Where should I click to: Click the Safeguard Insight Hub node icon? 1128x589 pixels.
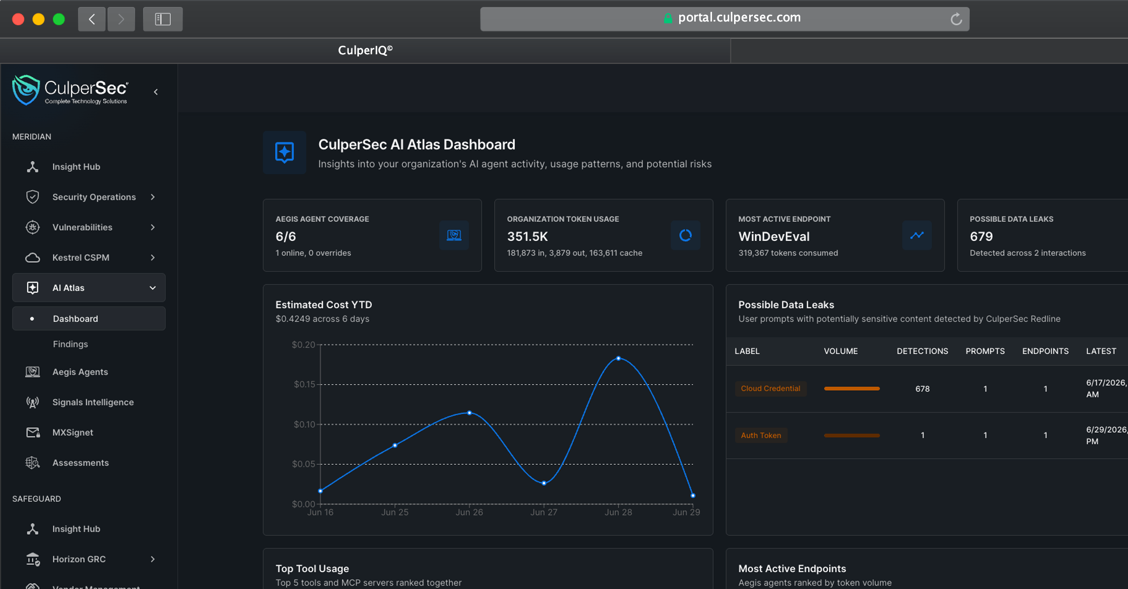33,529
